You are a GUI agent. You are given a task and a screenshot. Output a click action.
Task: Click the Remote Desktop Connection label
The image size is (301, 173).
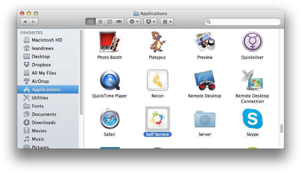tap(252, 98)
